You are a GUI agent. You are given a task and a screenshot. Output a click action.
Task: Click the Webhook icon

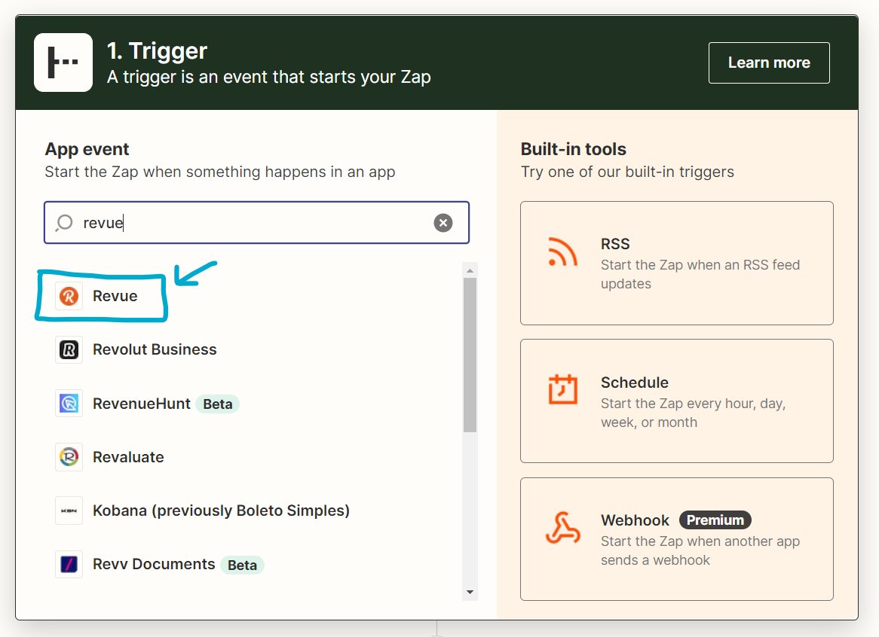(x=563, y=528)
